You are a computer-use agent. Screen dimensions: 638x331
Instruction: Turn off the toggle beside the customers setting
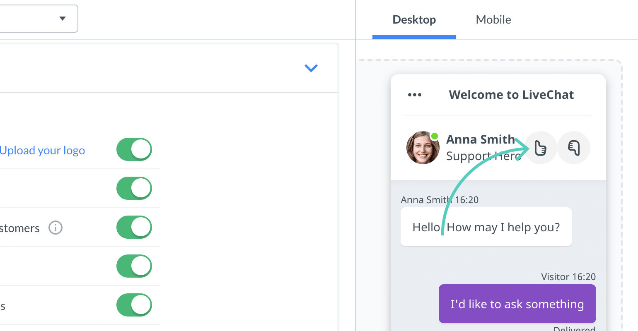[x=134, y=227]
